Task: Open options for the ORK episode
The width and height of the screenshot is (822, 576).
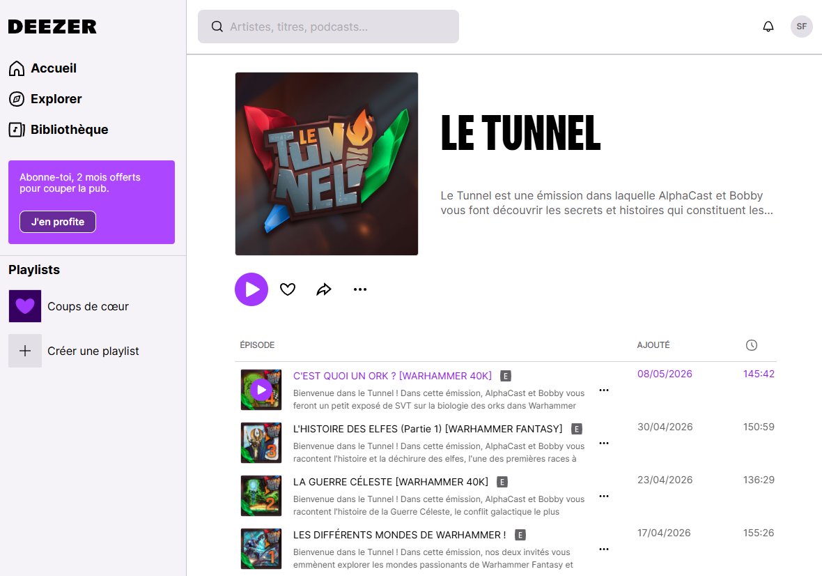Action: [604, 391]
